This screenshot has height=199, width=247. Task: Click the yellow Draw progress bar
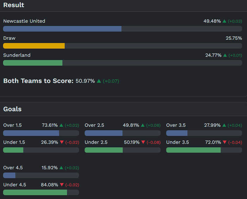pyautogui.click(x=34, y=46)
